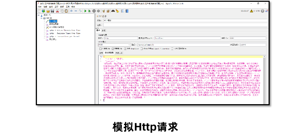Click the green Start test icon
This screenshot has width=291, height=136.
[85, 11]
